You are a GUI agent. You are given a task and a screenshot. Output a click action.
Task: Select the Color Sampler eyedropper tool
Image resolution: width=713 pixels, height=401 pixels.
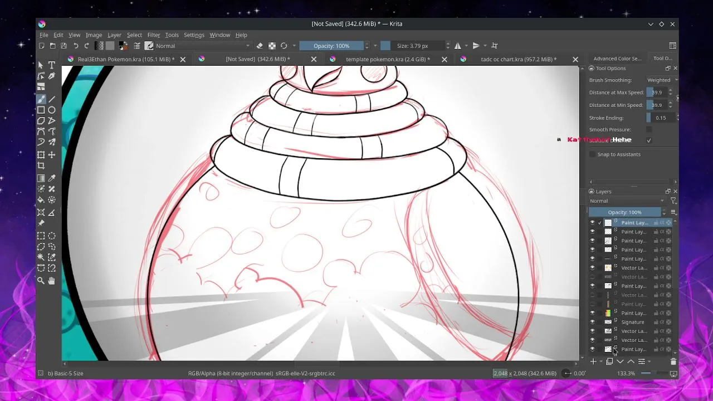click(52, 178)
